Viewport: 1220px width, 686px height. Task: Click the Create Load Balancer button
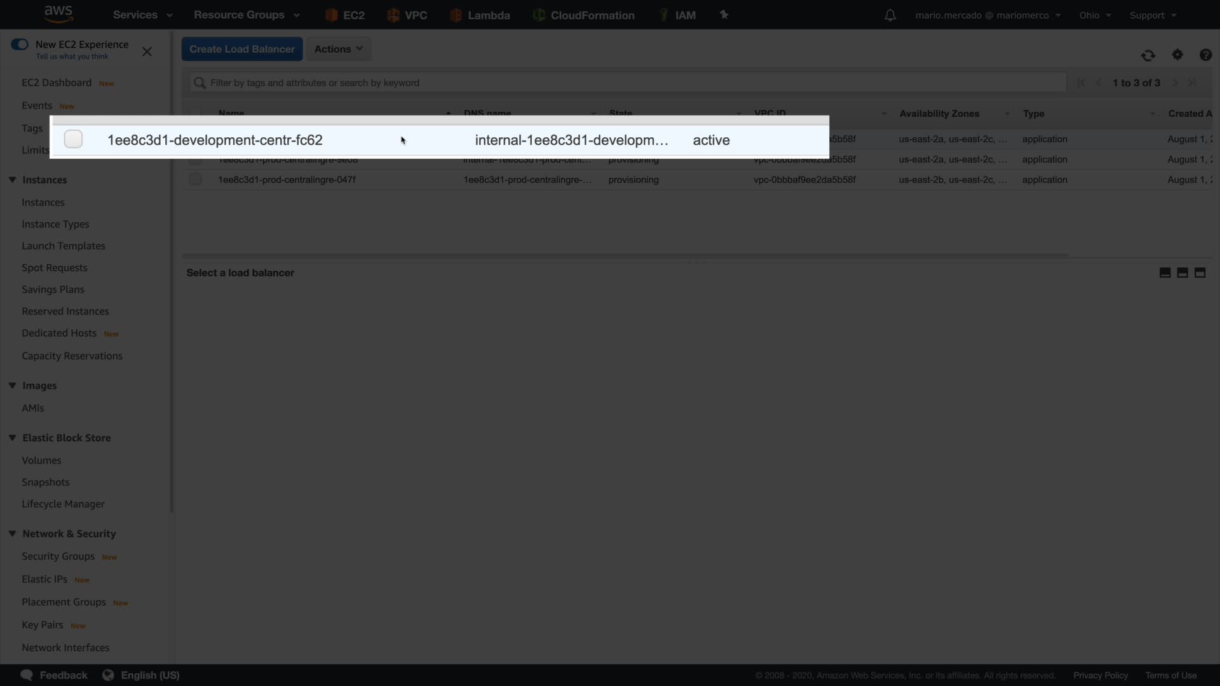click(x=241, y=49)
